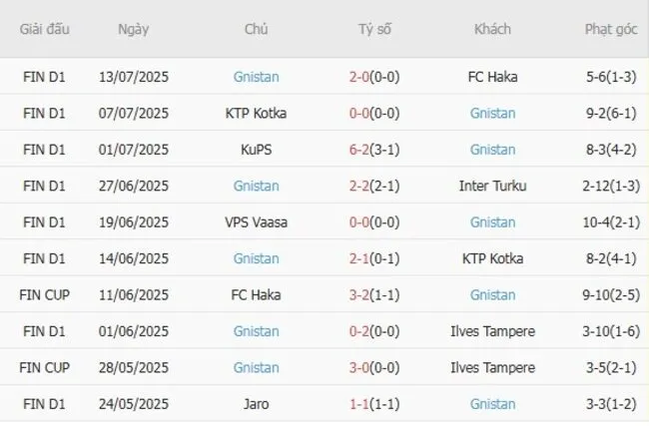Open KTP Kotka home team on 07/07/2025
Image resolution: width=649 pixels, height=426 pixels.
[256, 113]
